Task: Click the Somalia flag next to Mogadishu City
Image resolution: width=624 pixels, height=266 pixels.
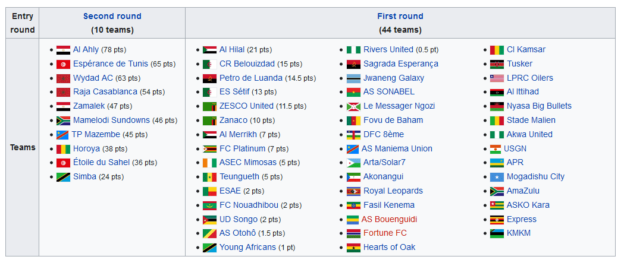Action: click(x=497, y=177)
